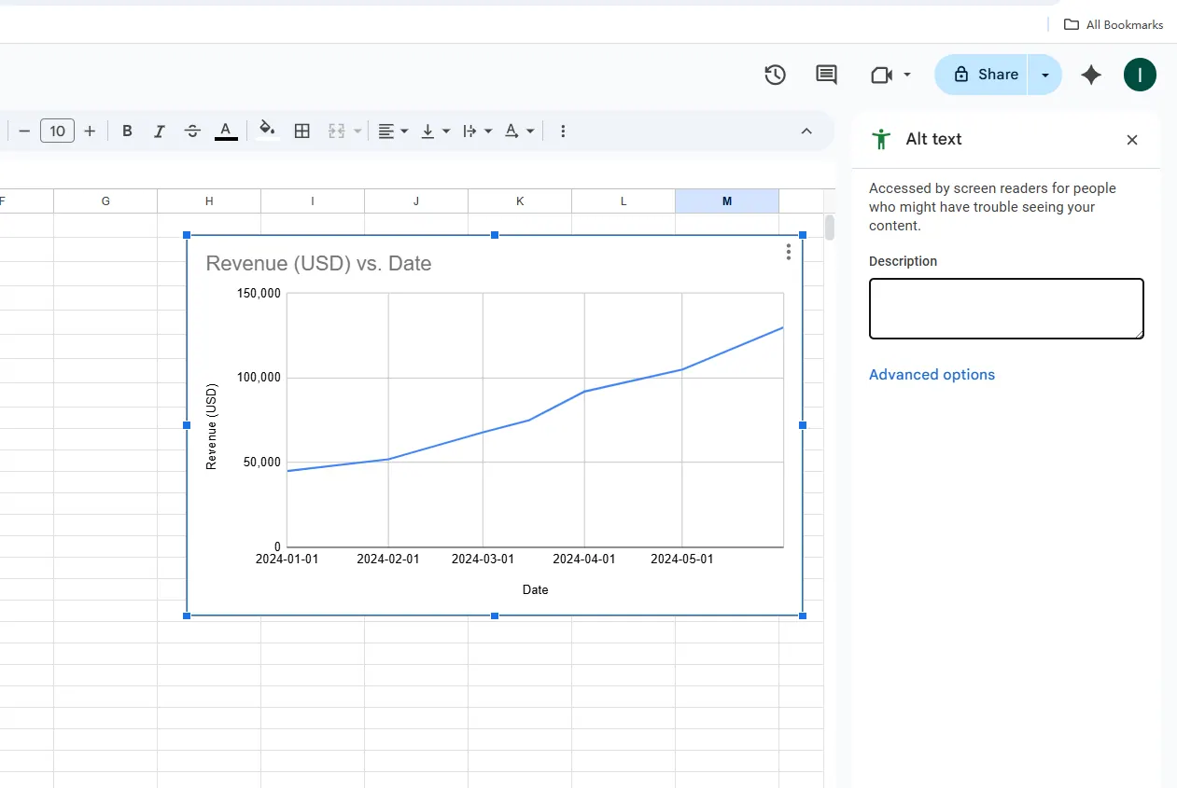Collapse the toolbar with chevron up
The width and height of the screenshot is (1177, 788).
[x=806, y=131]
